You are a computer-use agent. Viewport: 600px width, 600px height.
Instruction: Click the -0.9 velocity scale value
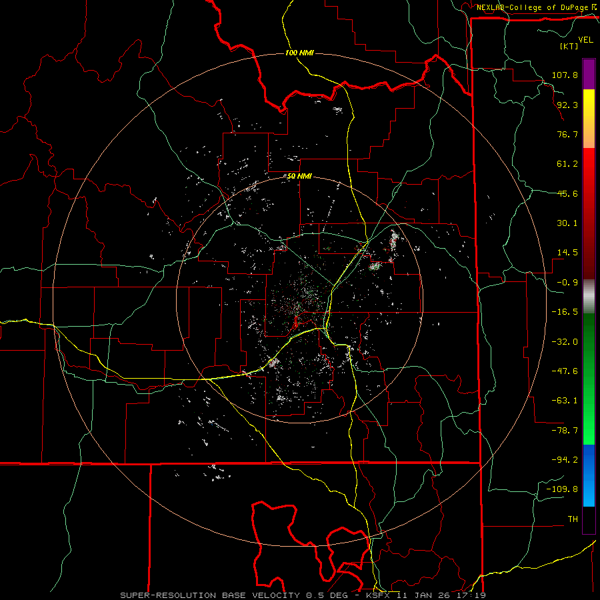click(567, 283)
